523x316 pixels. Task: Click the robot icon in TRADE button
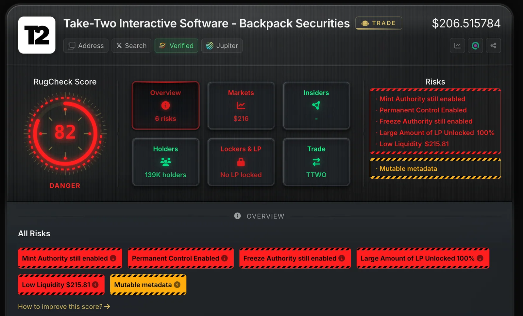click(365, 23)
